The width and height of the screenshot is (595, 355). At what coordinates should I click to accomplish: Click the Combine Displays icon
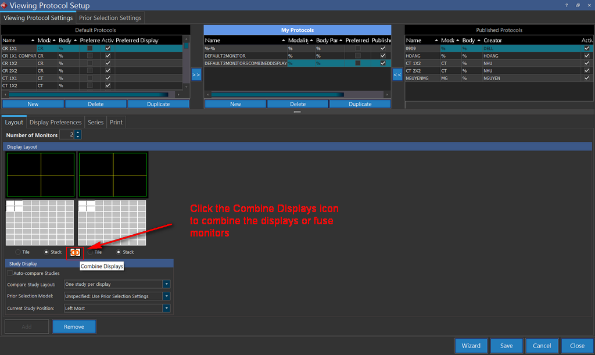pos(75,252)
